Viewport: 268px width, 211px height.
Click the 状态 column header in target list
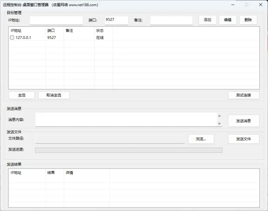(103, 31)
